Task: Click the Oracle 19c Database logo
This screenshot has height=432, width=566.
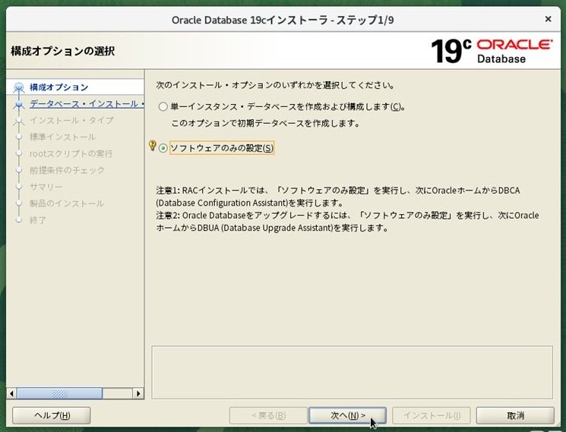Action: (x=492, y=51)
